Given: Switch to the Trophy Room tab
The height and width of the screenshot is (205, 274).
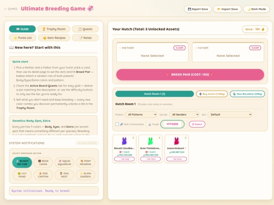Looking at the screenshot, I should click(54, 29).
